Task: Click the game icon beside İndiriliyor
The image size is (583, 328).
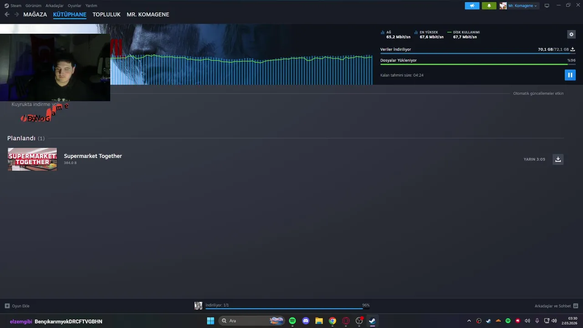Action: coord(198,306)
